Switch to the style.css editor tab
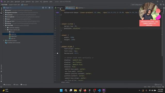The height and width of the screenshot is (93, 165). tap(70, 8)
